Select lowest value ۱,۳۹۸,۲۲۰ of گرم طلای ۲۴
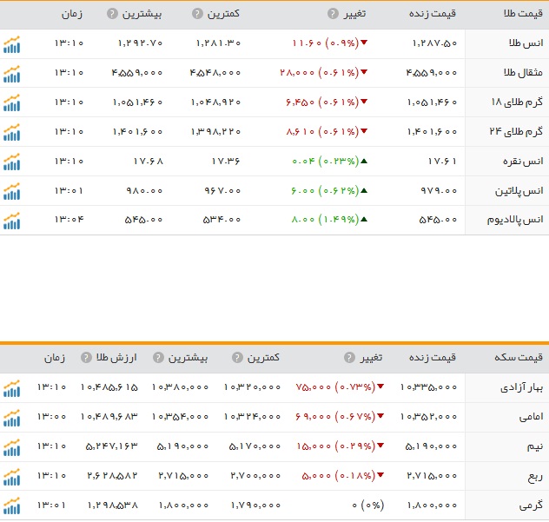Screen dimensions: 549x522 point(215,132)
